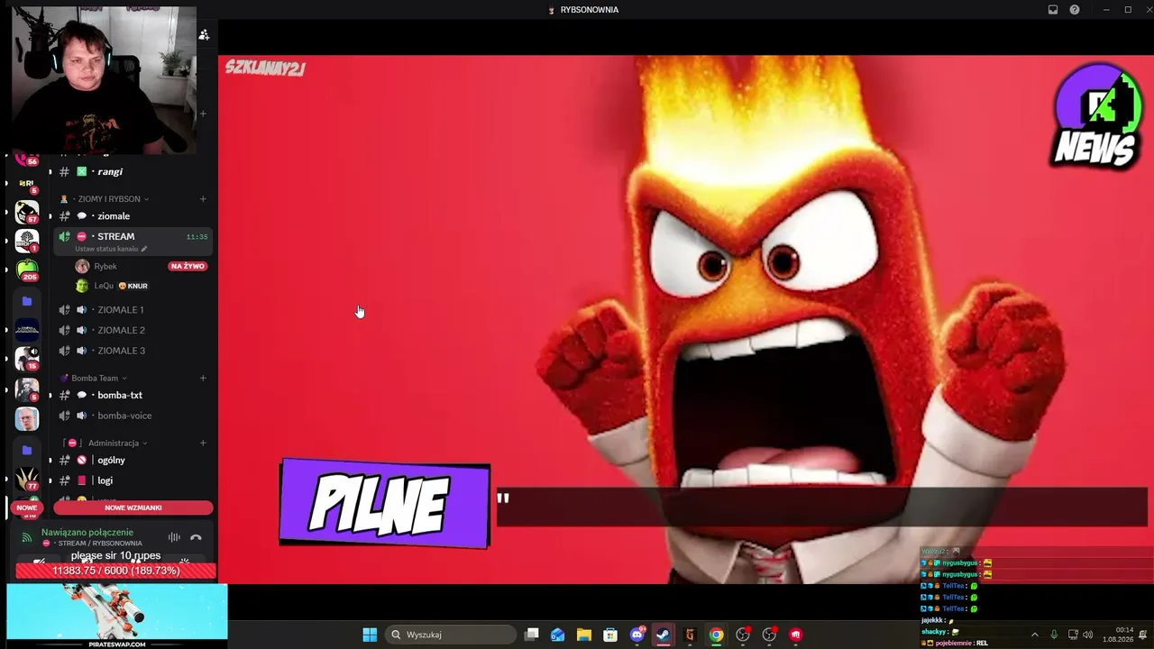
Task: Launch Outlook from the taskbar
Action: pyautogui.click(x=558, y=635)
